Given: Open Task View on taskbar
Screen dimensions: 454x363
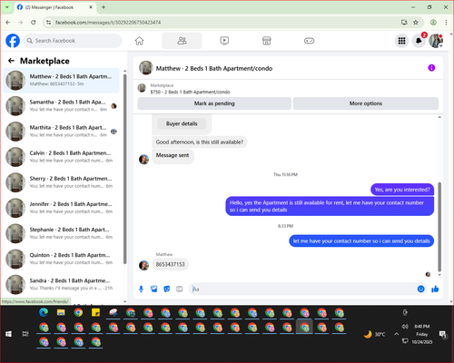Looking at the screenshot, I should pyautogui.click(x=25, y=334).
